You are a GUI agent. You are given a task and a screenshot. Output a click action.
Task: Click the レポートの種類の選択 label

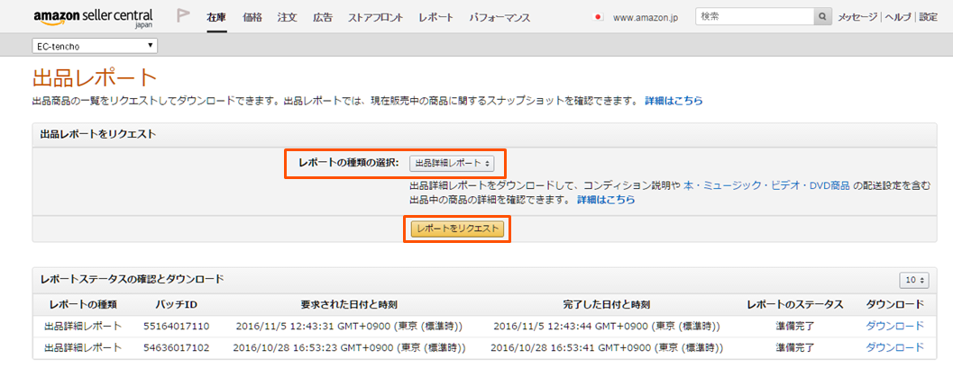pos(348,163)
